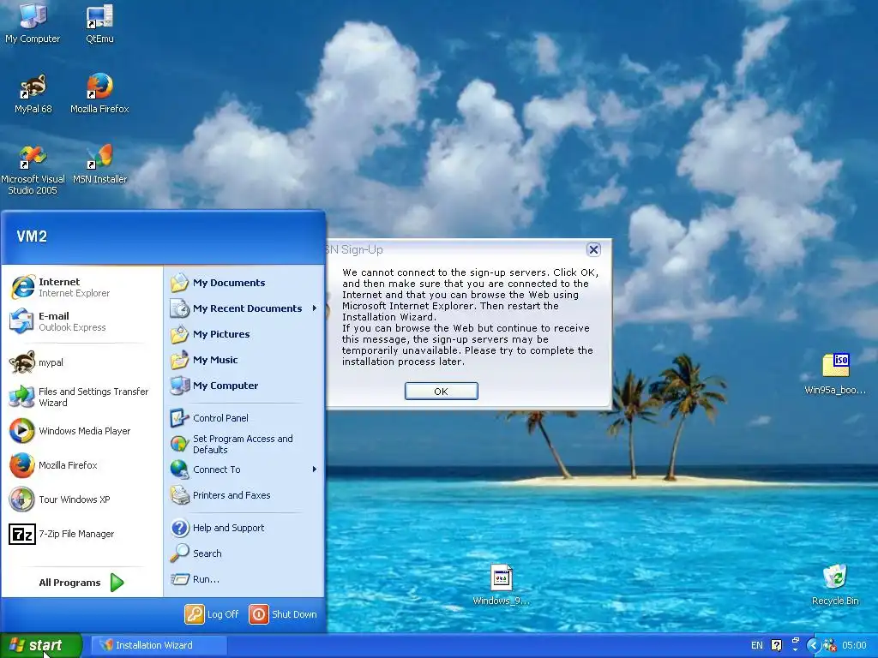
Task: Open Printers and Faxes
Action: tap(244, 495)
